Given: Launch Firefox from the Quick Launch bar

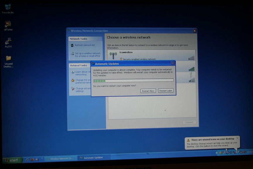Looking at the screenshot, I should [32, 159].
